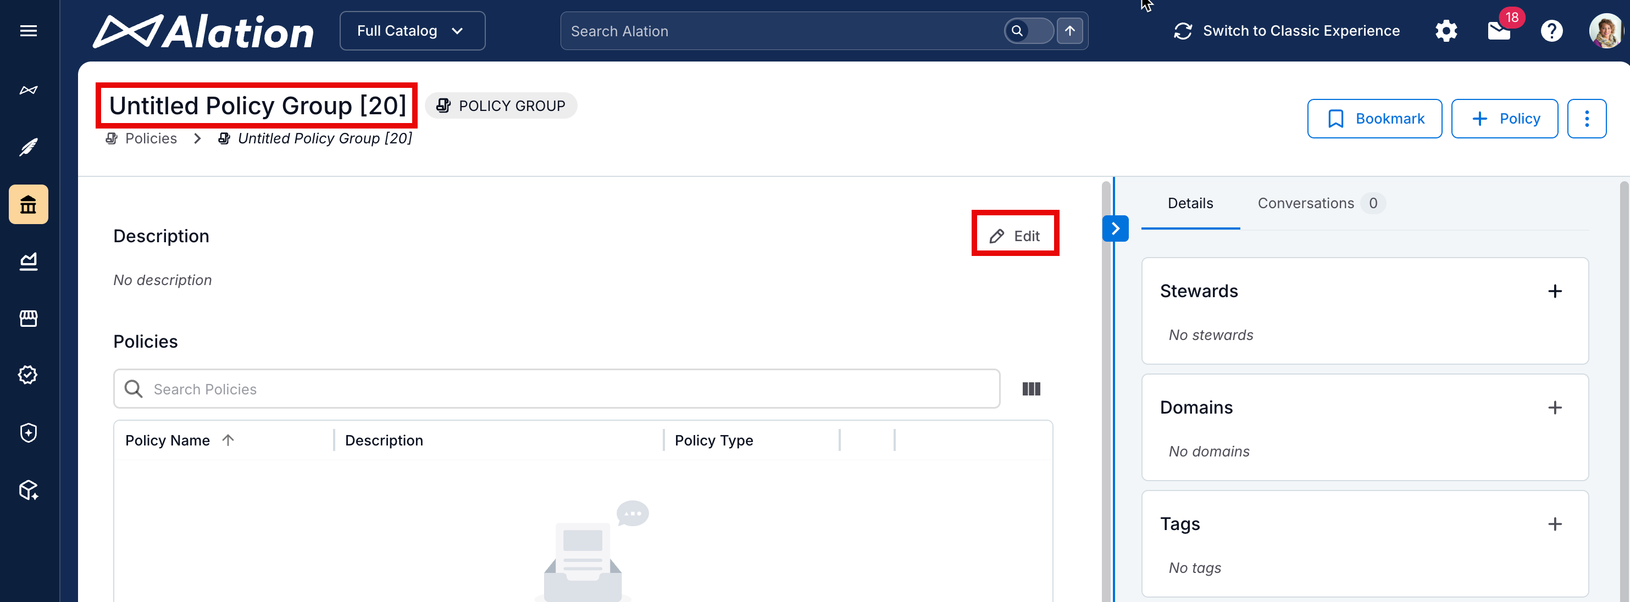
Task: Open the compose feather icon in sidebar
Action: pos(29,147)
